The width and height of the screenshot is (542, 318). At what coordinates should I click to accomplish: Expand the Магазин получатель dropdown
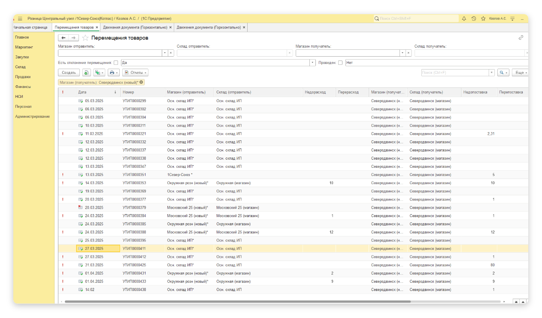click(x=402, y=53)
